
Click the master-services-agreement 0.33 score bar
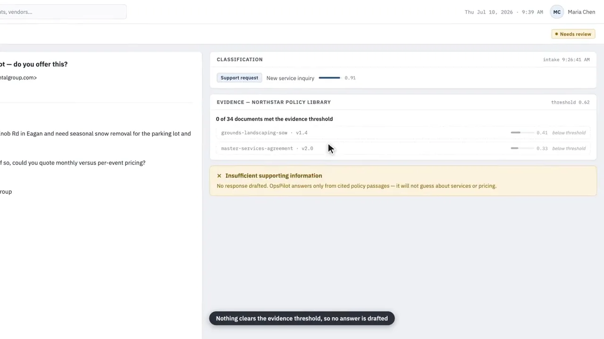(x=522, y=148)
